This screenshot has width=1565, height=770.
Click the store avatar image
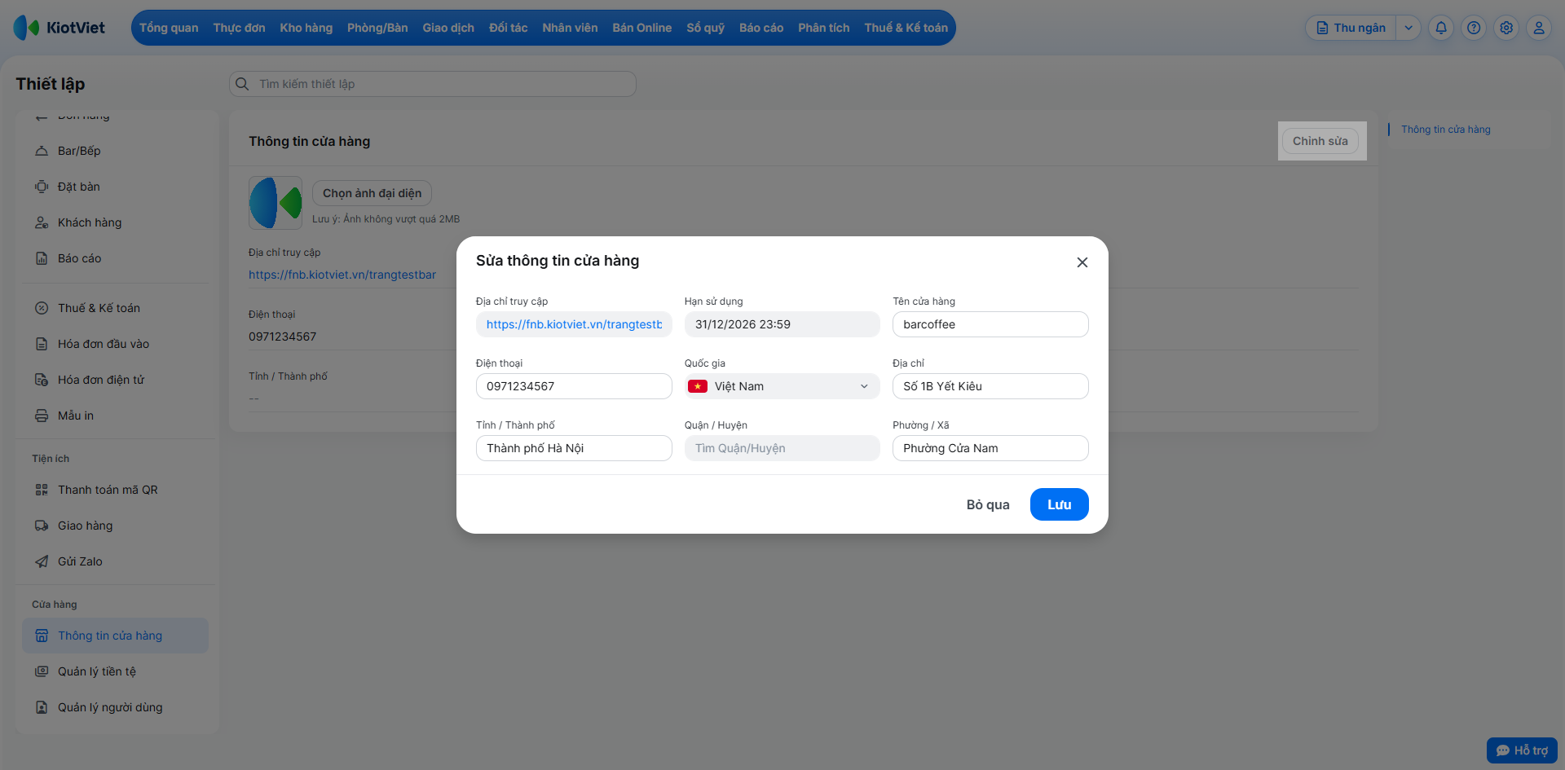click(x=276, y=203)
